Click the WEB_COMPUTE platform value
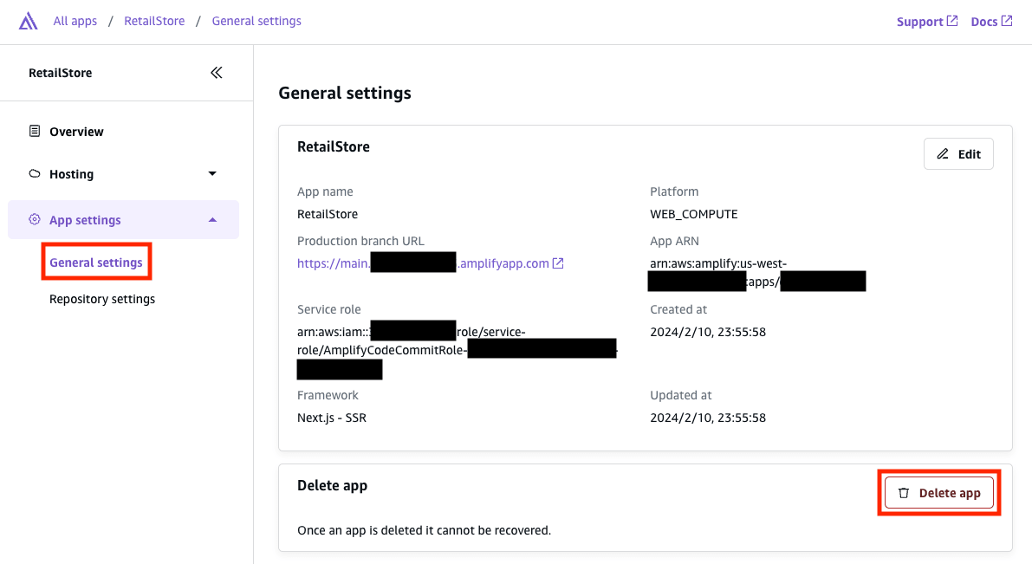 tap(694, 214)
